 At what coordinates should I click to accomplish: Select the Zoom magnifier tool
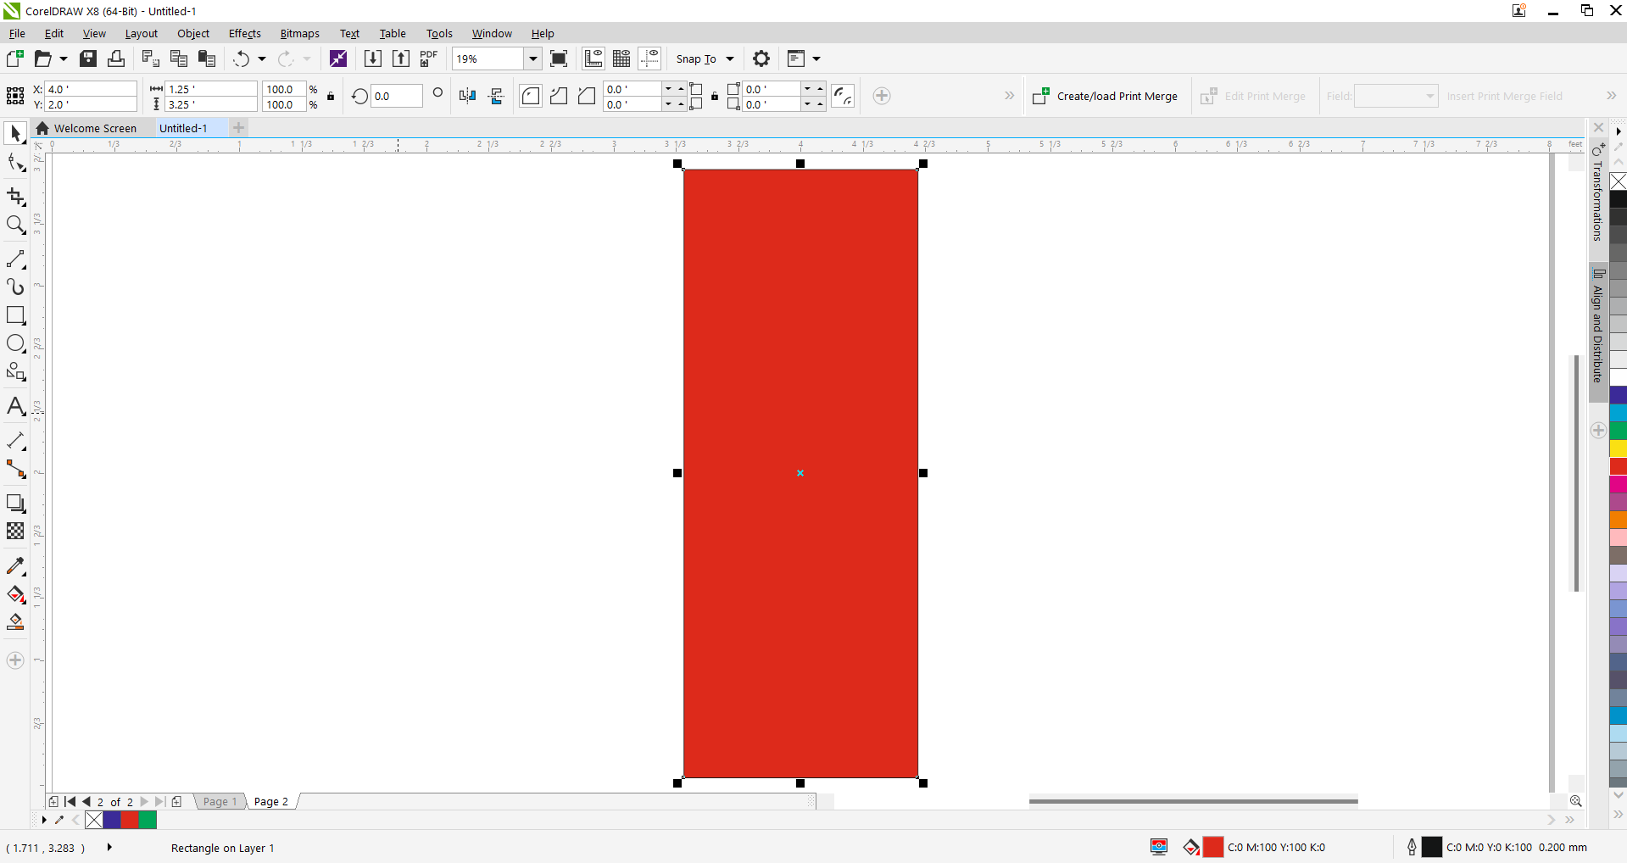pos(15,225)
